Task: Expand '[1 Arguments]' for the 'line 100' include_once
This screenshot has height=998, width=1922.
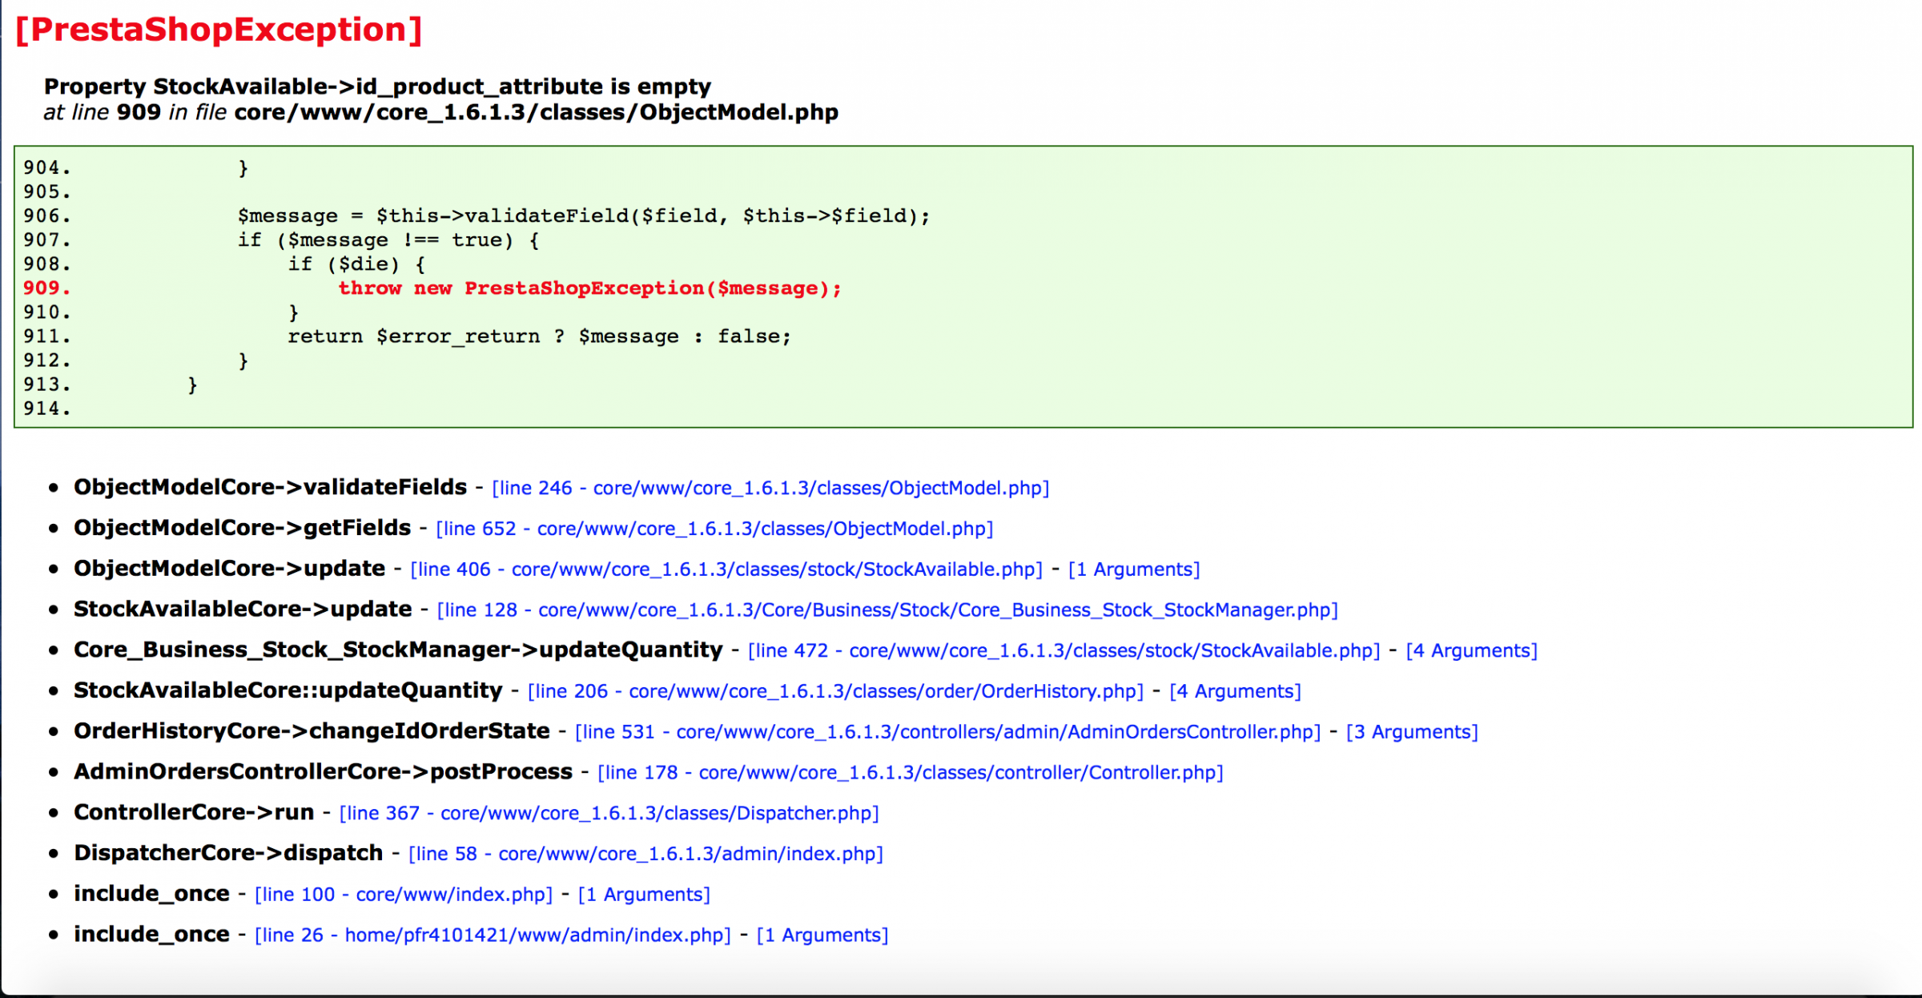Action: click(x=644, y=895)
